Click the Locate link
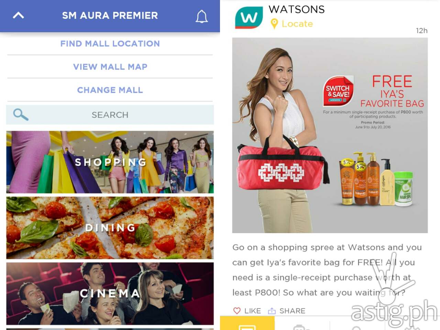The image size is (440, 330). [x=297, y=24]
